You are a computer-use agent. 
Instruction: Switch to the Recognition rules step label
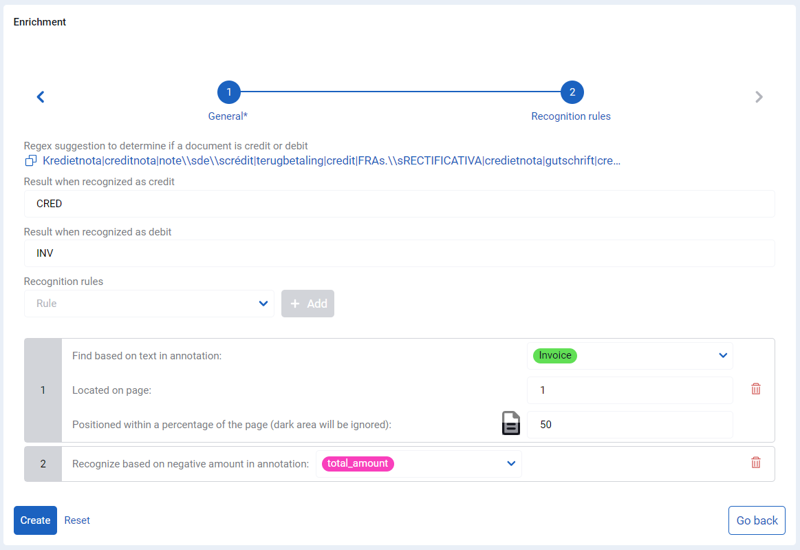click(571, 116)
